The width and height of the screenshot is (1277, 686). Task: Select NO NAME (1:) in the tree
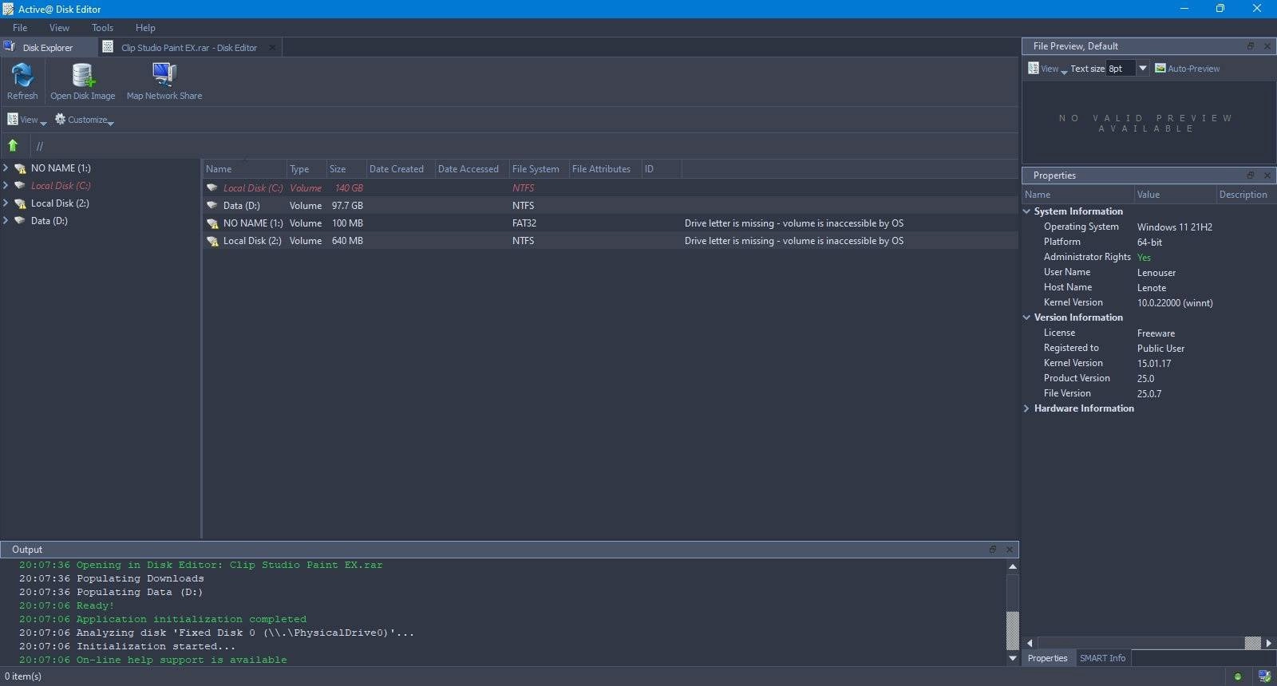pyautogui.click(x=61, y=168)
